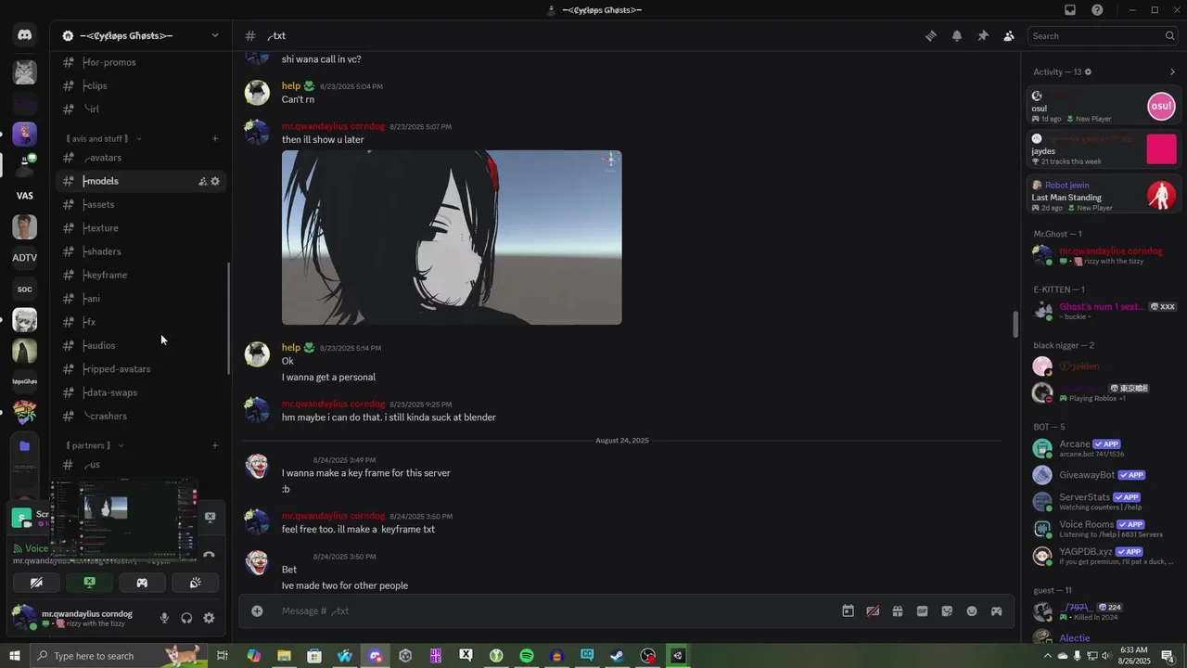Open the Inbox icon in title bar
Image resolution: width=1187 pixels, height=668 pixels.
click(x=1069, y=10)
